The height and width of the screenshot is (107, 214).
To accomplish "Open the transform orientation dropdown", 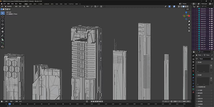I will tap(87, 6).
